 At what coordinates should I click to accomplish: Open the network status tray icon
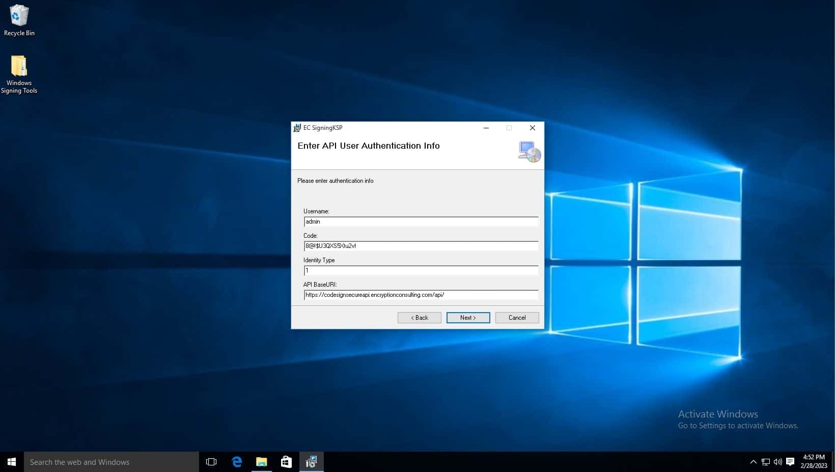[x=765, y=462]
